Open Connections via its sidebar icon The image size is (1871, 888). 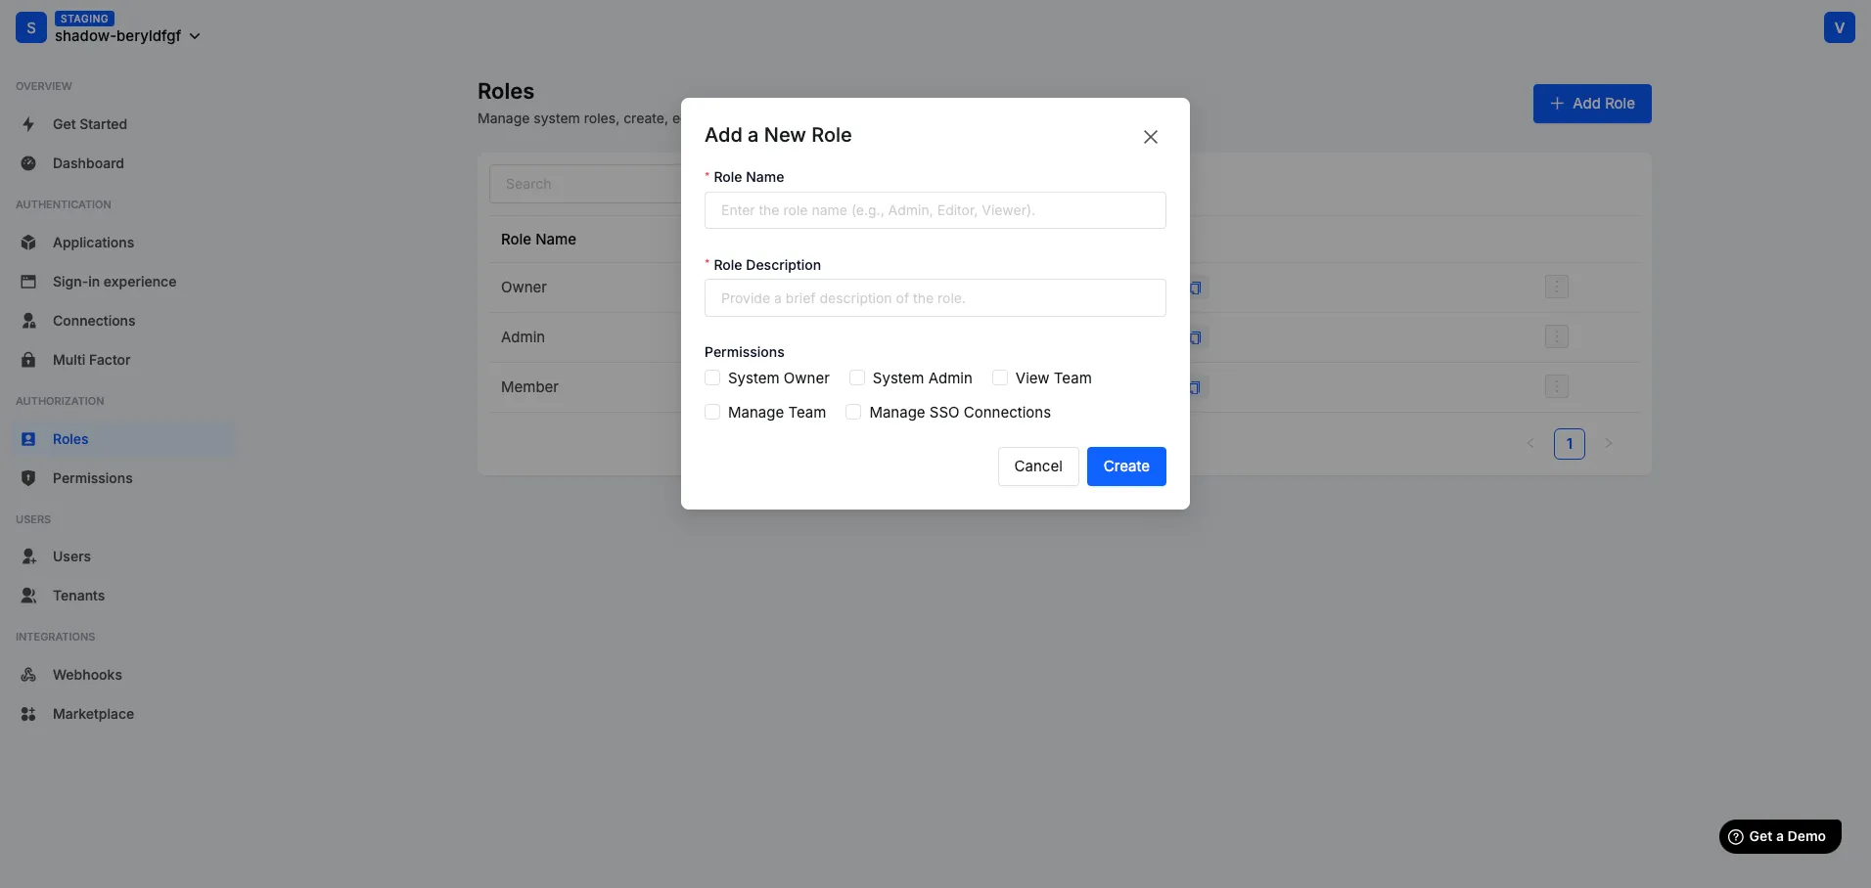pos(29,321)
